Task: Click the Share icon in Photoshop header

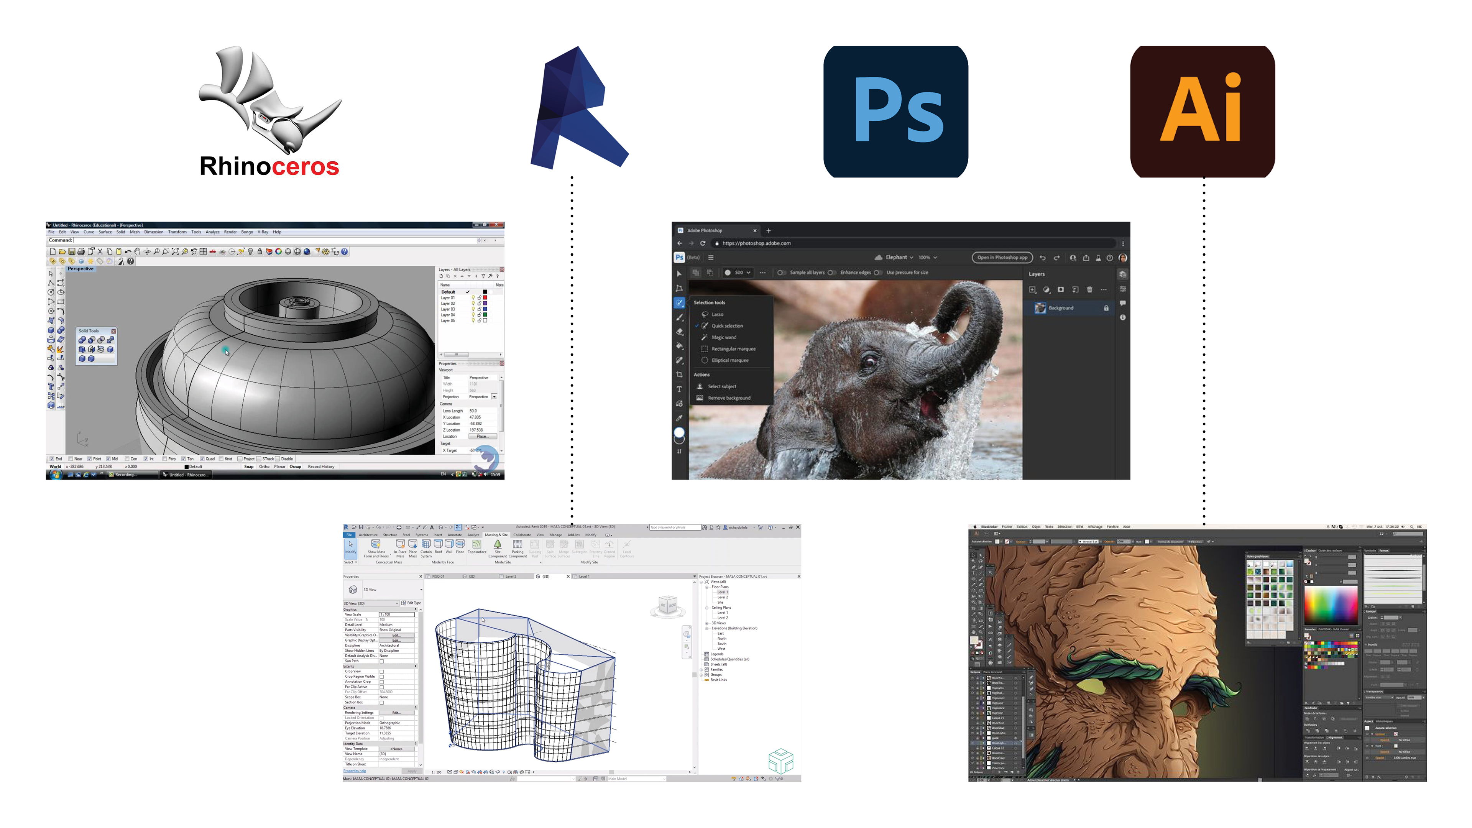Action: pyautogui.click(x=1086, y=258)
